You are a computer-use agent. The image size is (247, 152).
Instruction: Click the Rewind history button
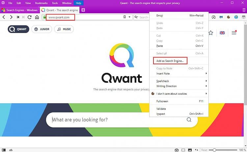pos(18,17)
